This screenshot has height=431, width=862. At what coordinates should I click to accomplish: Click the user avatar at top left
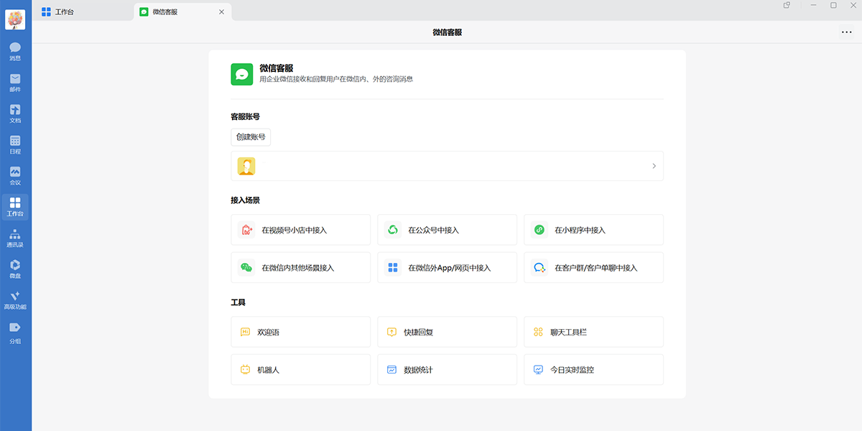click(15, 19)
